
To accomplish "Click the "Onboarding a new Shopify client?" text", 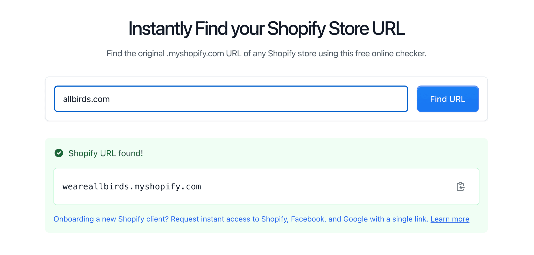I will coord(111,219).
